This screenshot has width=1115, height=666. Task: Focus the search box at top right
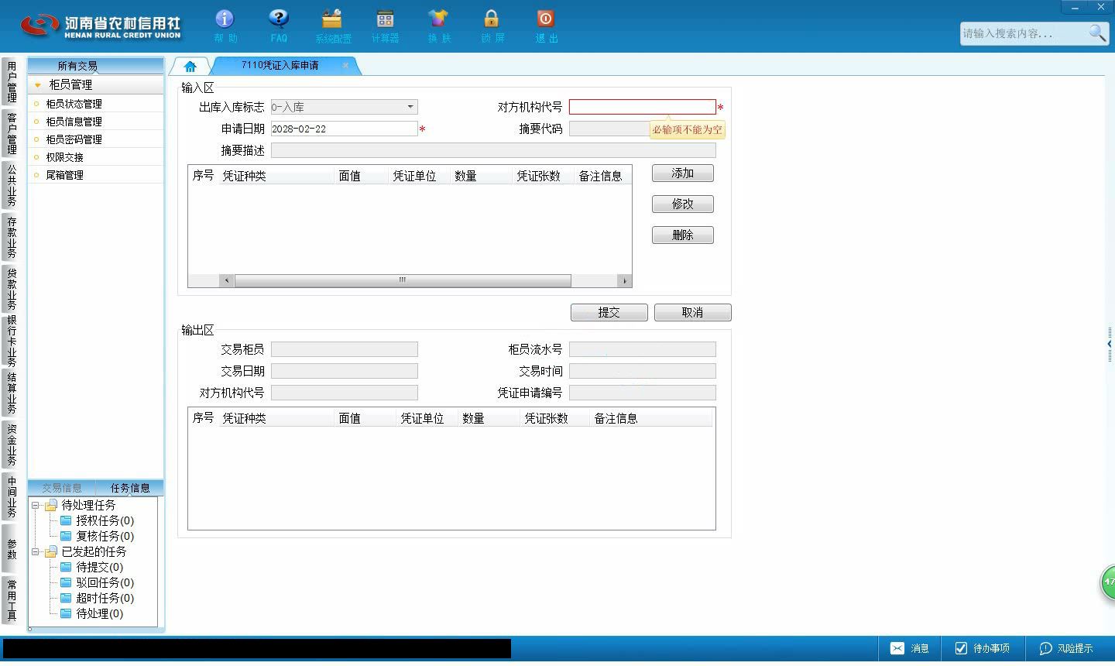(x=1024, y=33)
